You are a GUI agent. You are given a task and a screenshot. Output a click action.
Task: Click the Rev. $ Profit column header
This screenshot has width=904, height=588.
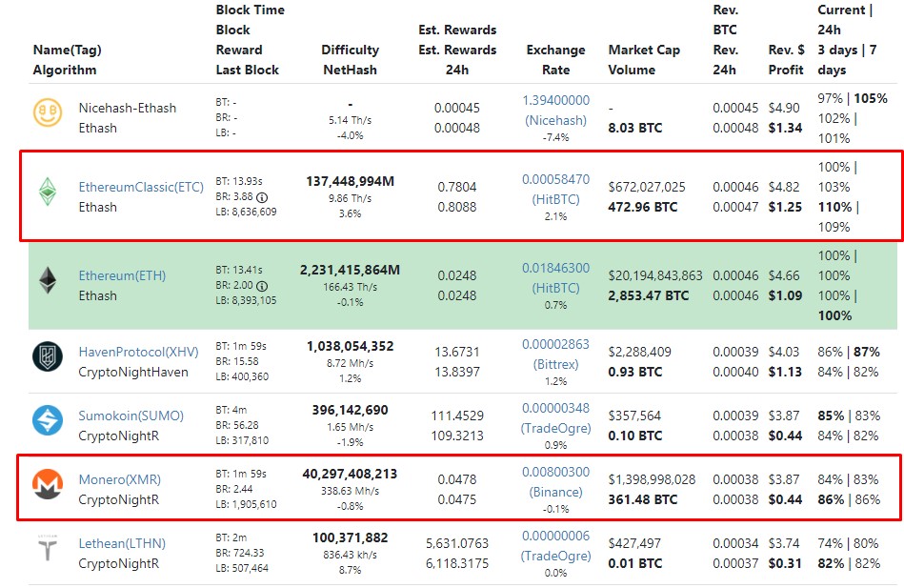tap(786, 60)
